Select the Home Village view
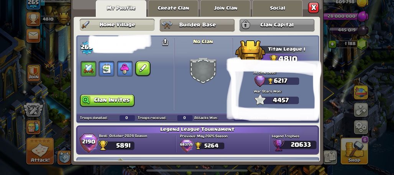This screenshot has height=175, width=394. click(x=117, y=25)
